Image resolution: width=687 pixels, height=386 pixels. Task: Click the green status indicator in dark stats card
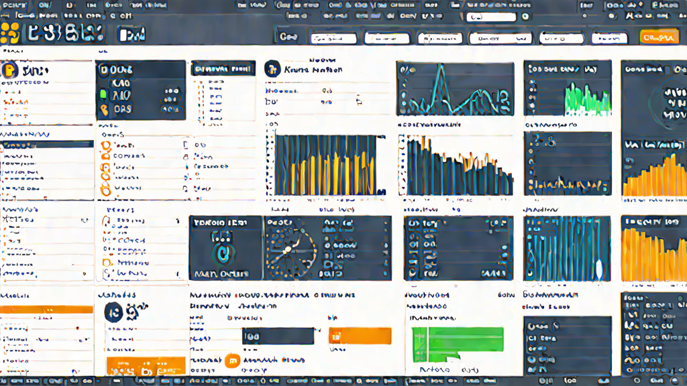103,94
